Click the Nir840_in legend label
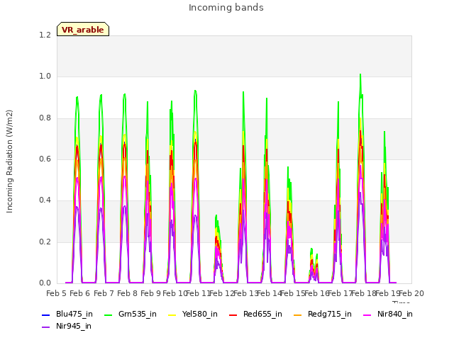This screenshot has width=454, height=340. tap(395, 314)
